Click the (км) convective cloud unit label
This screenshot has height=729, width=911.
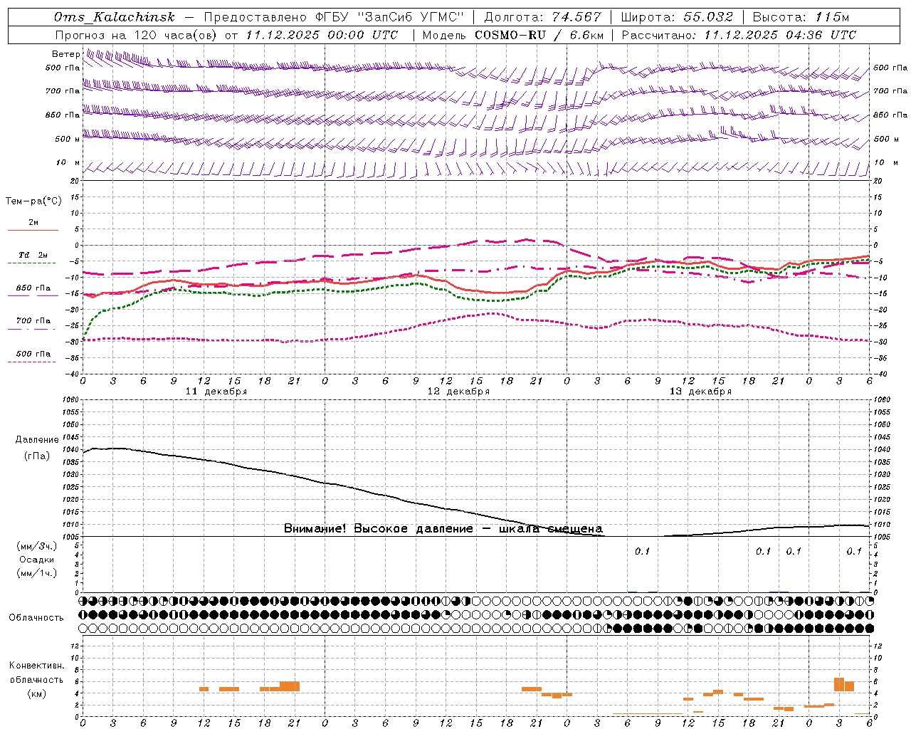pyautogui.click(x=37, y=693)
